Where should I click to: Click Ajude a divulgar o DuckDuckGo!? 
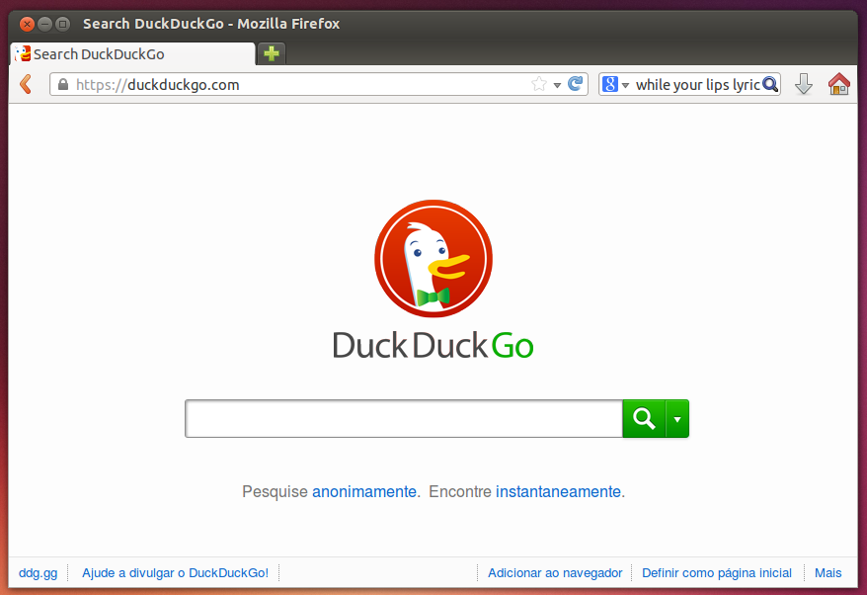pos(176,573)
